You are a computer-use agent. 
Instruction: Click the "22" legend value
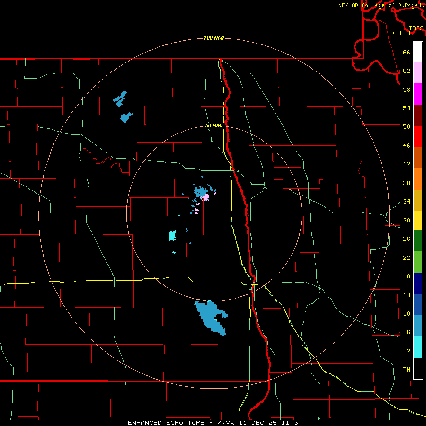coord(407,258)
